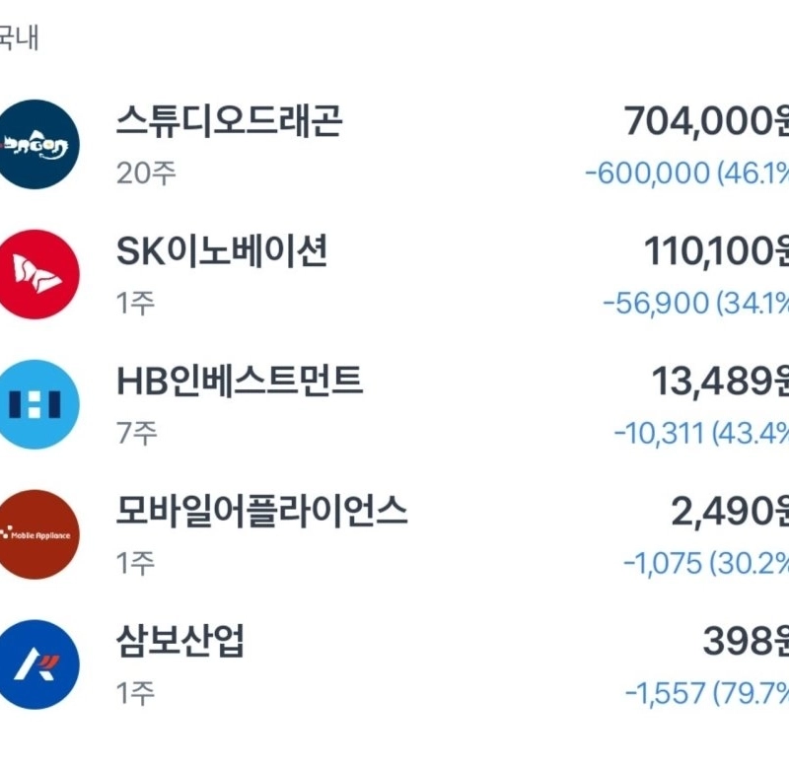Open the Mobile Appliance logo icon
Viewport: 789px width, 767px height.
pos(36,534)
